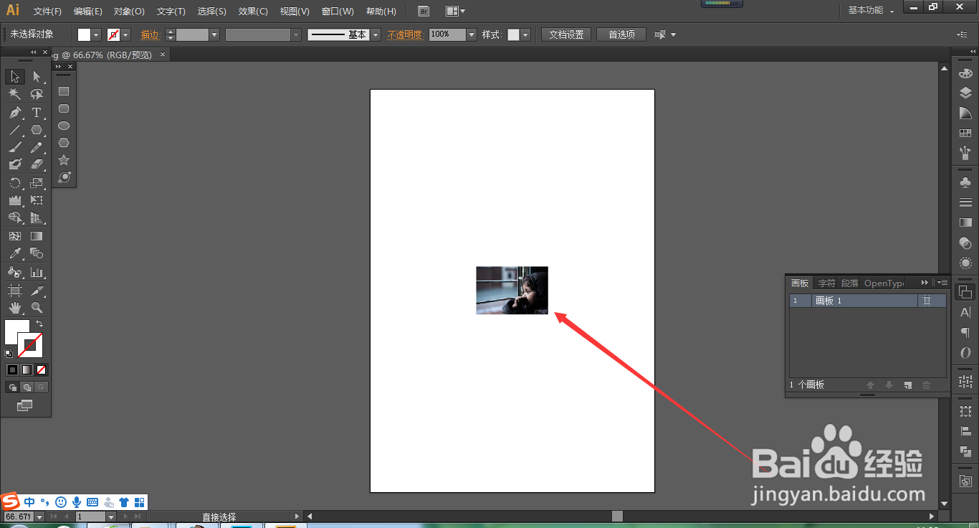This screenshot has height=528, width=979.
Task: Pick the Star shape tool in flyout
Action: pyautogui.click(x=64, y=160)
